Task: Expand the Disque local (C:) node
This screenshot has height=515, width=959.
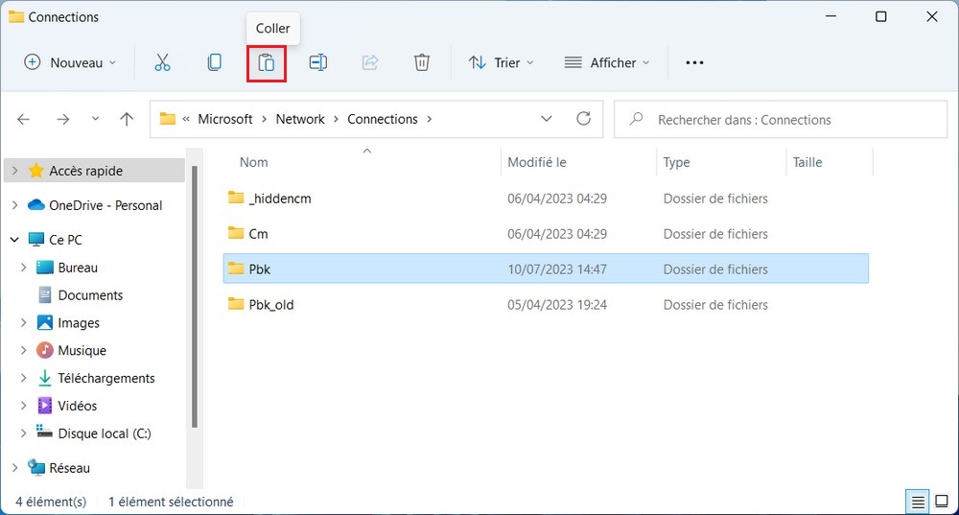Action: tap(23, 433)
